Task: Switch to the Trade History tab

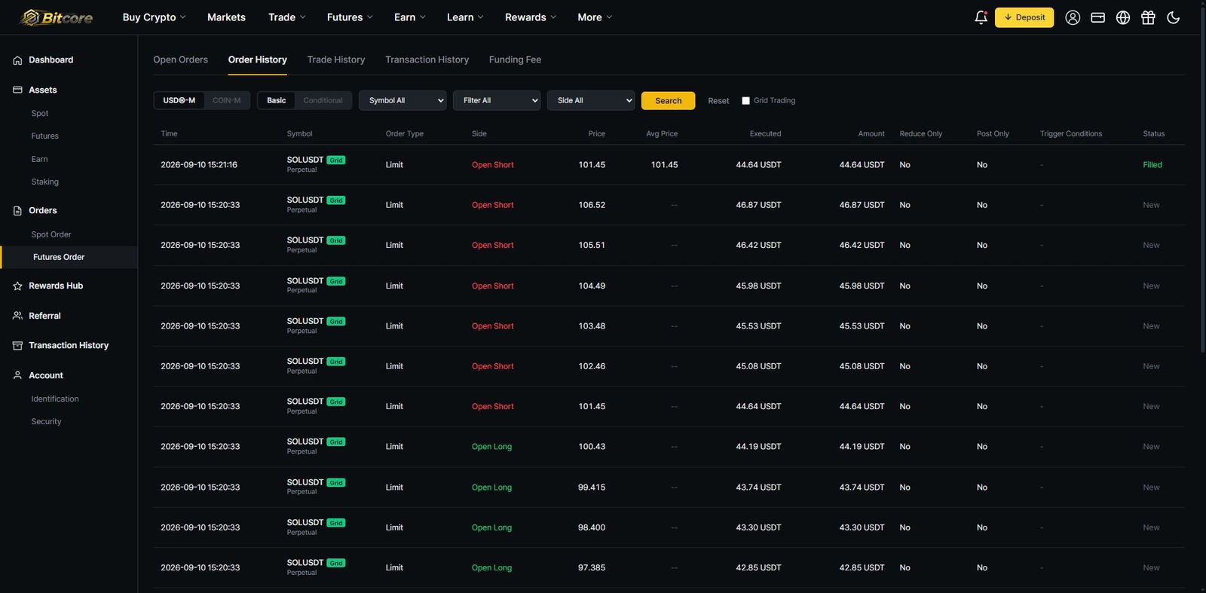Action: pyautogui.click(x=336, y=60)
